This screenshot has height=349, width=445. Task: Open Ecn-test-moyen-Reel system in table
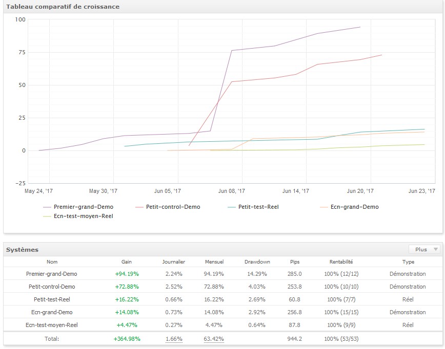point(52,325)
